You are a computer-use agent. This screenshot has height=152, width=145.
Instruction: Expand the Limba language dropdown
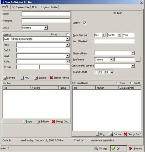[x=46, y=28]
